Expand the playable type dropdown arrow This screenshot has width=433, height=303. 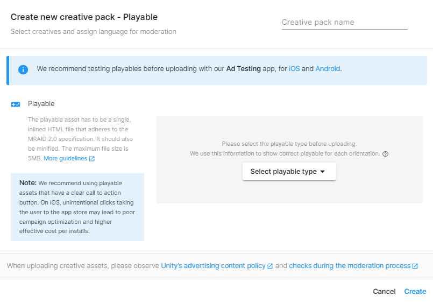pyautogui.click(x=323, y=172)
